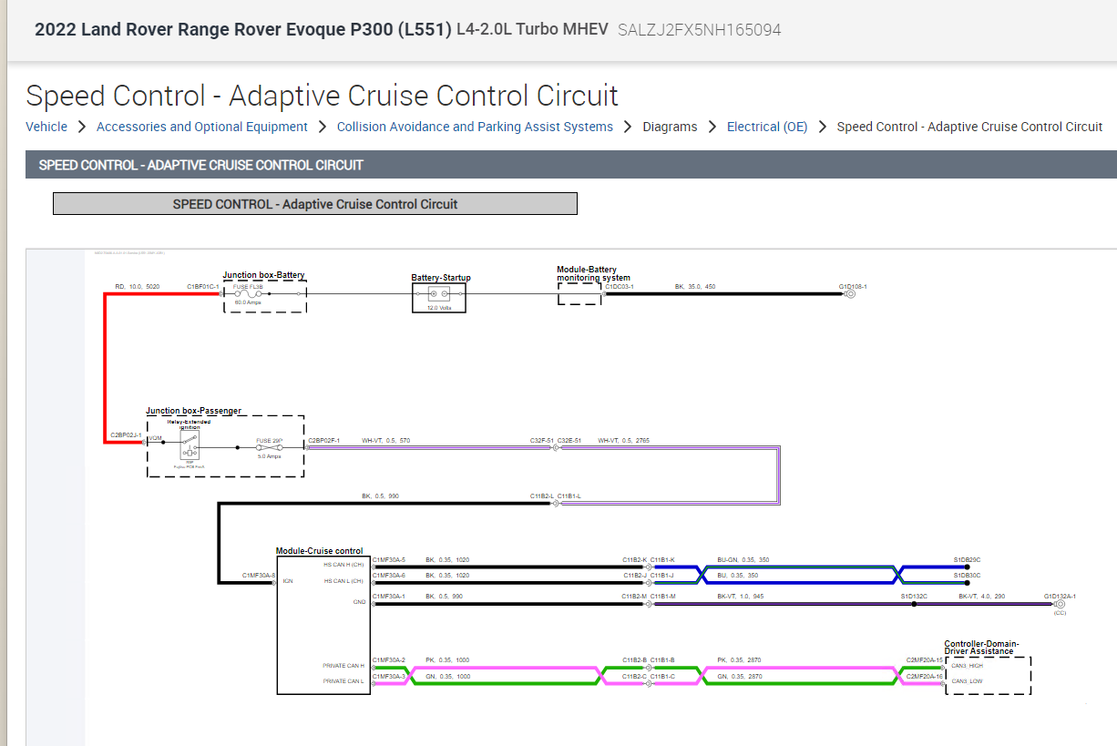The height and width of the screenshot is (746, 1117).
Task: Click the CAN3_HIGH pin label
Action: coord(967,666)
